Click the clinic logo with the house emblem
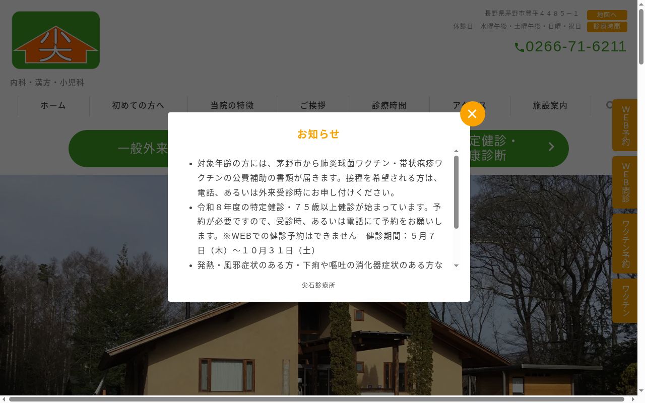Screen dimensions: 645x403 (x=56, y=40)
